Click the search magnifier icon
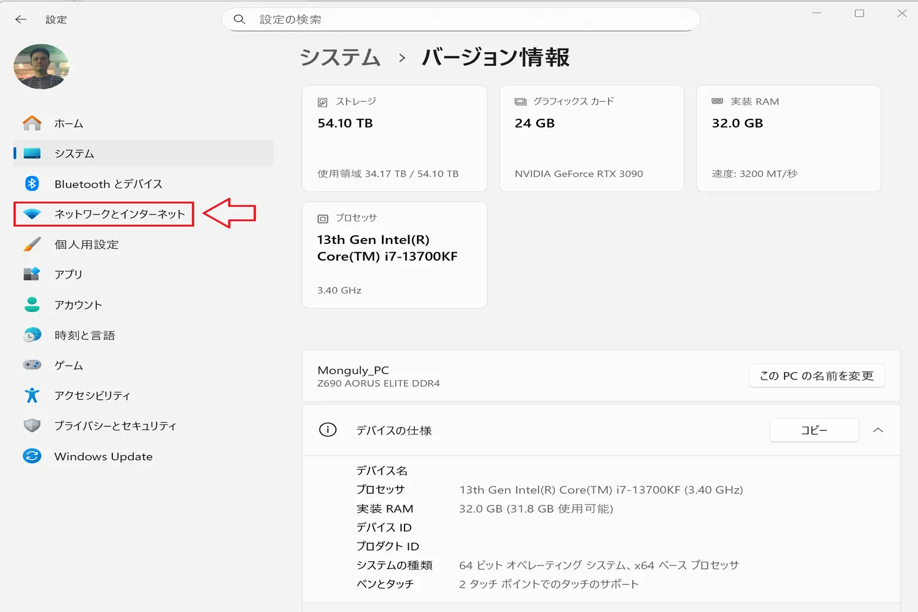918x612 pixels. coord(239,19)
